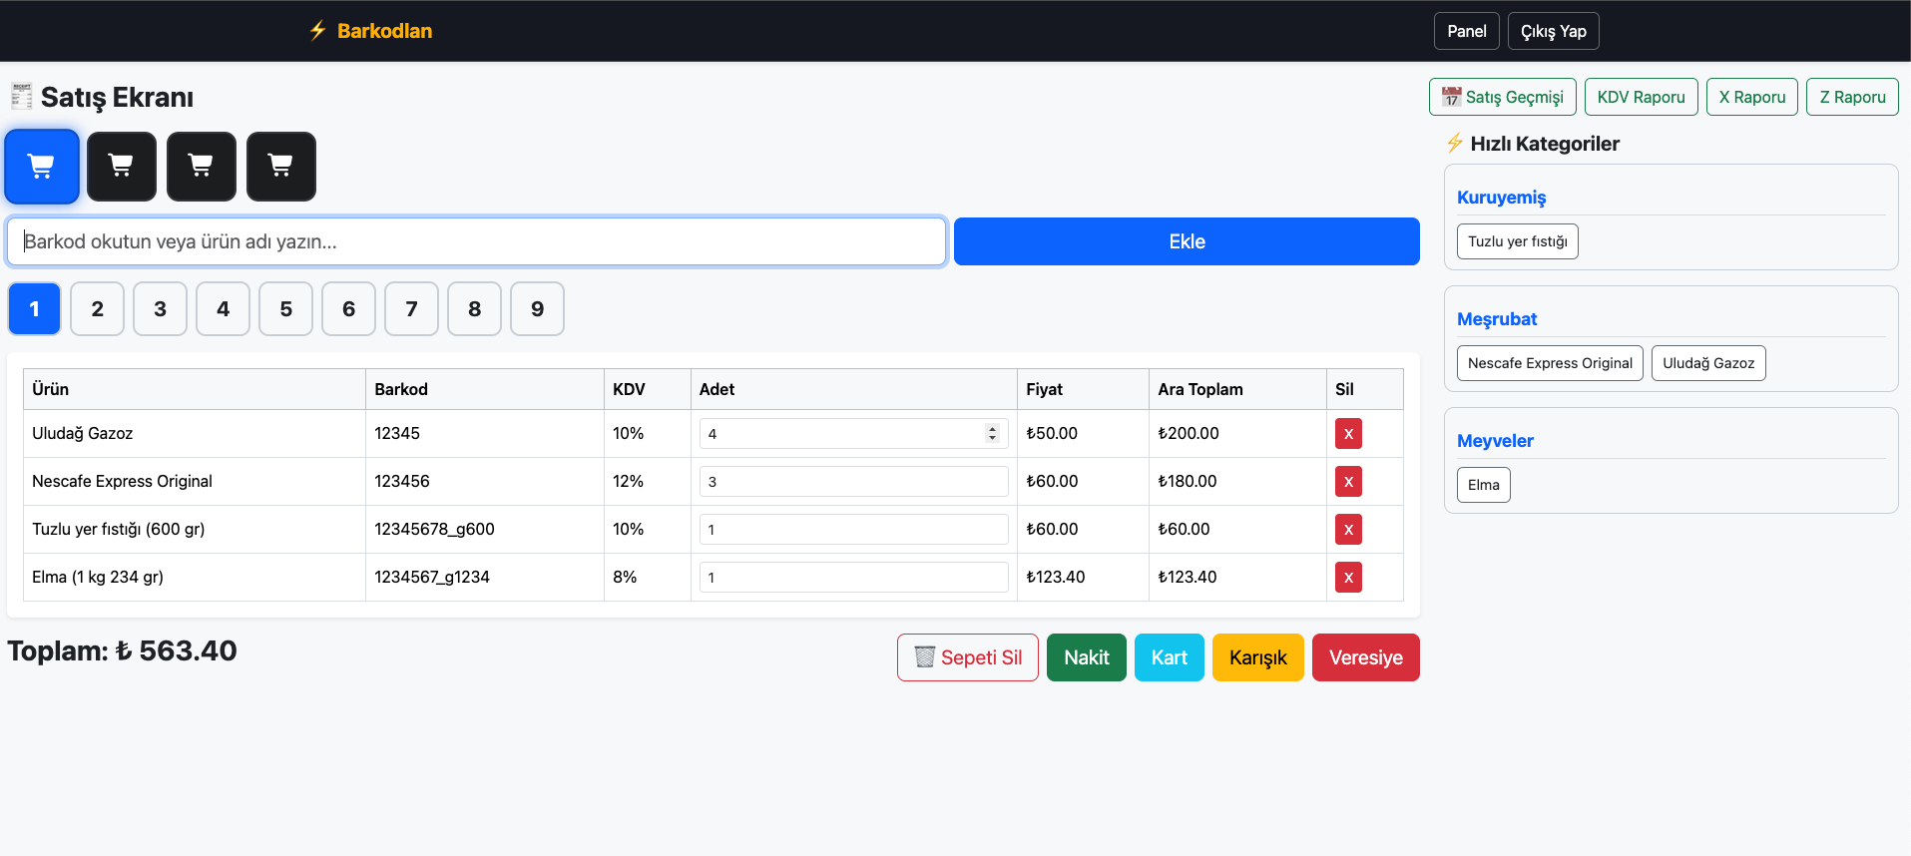This screenshot has height=856, width=1911.
Task: Click the Uludağ Gazoz quantity stepper arrows
Action: tap(991, 433)
